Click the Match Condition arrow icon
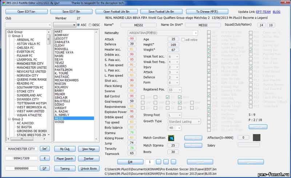Viewport: 291px width, 178px height. click(x=171, y=138)
